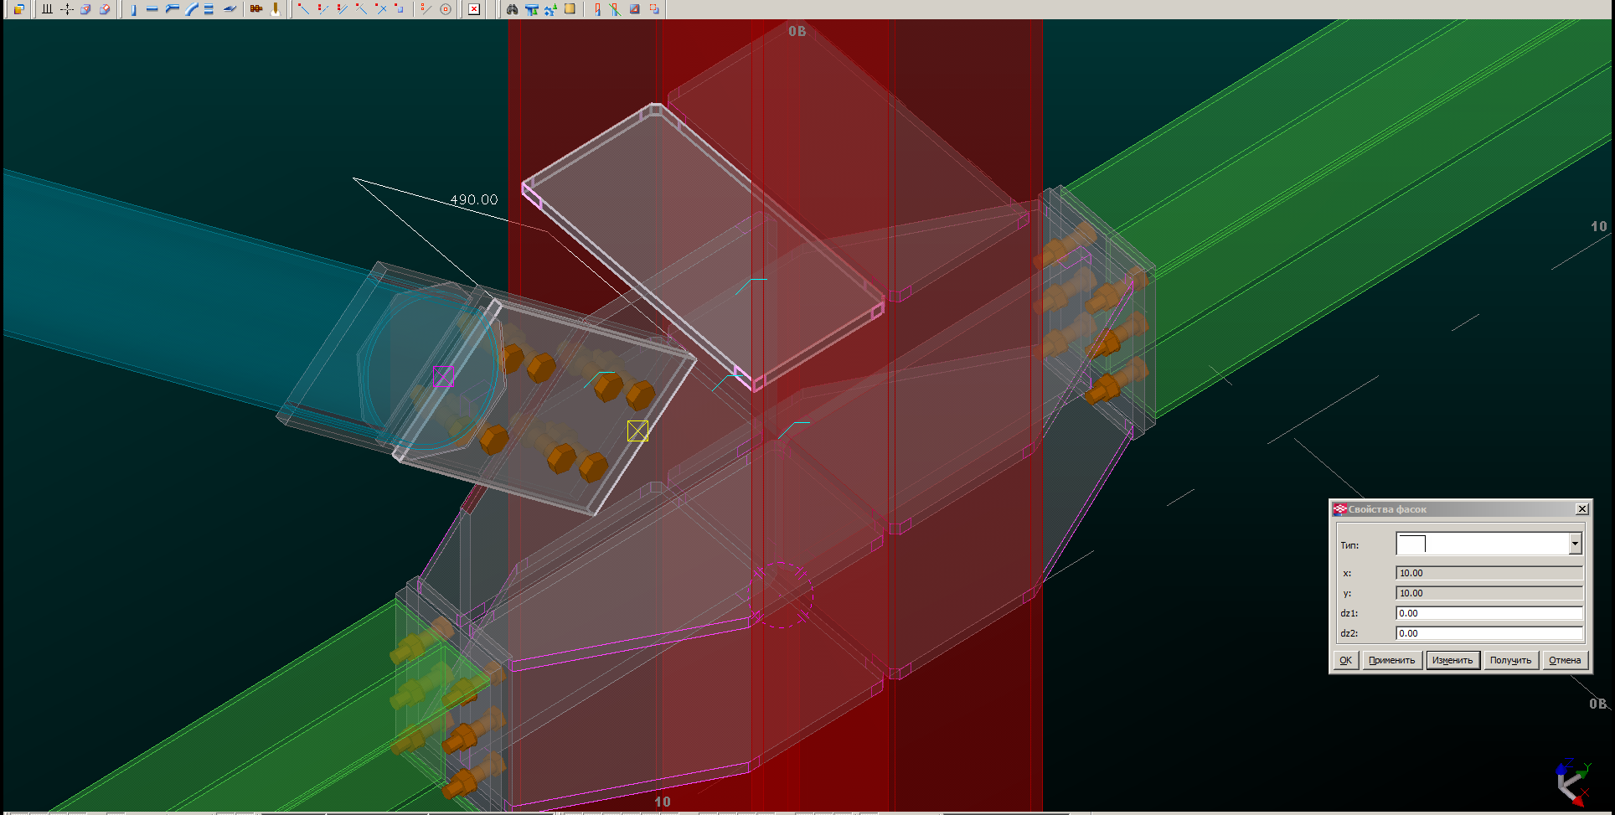Select the twin profile beam tool

(209, 9)
